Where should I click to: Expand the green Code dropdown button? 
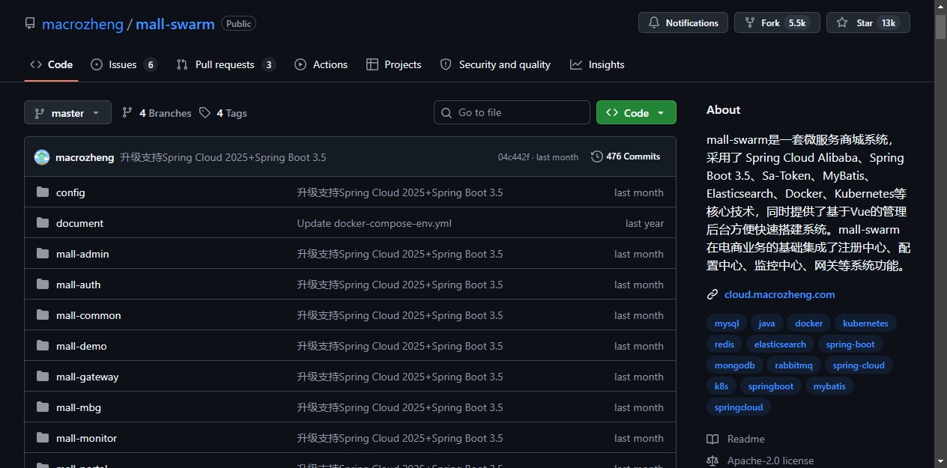click(636, 113)
